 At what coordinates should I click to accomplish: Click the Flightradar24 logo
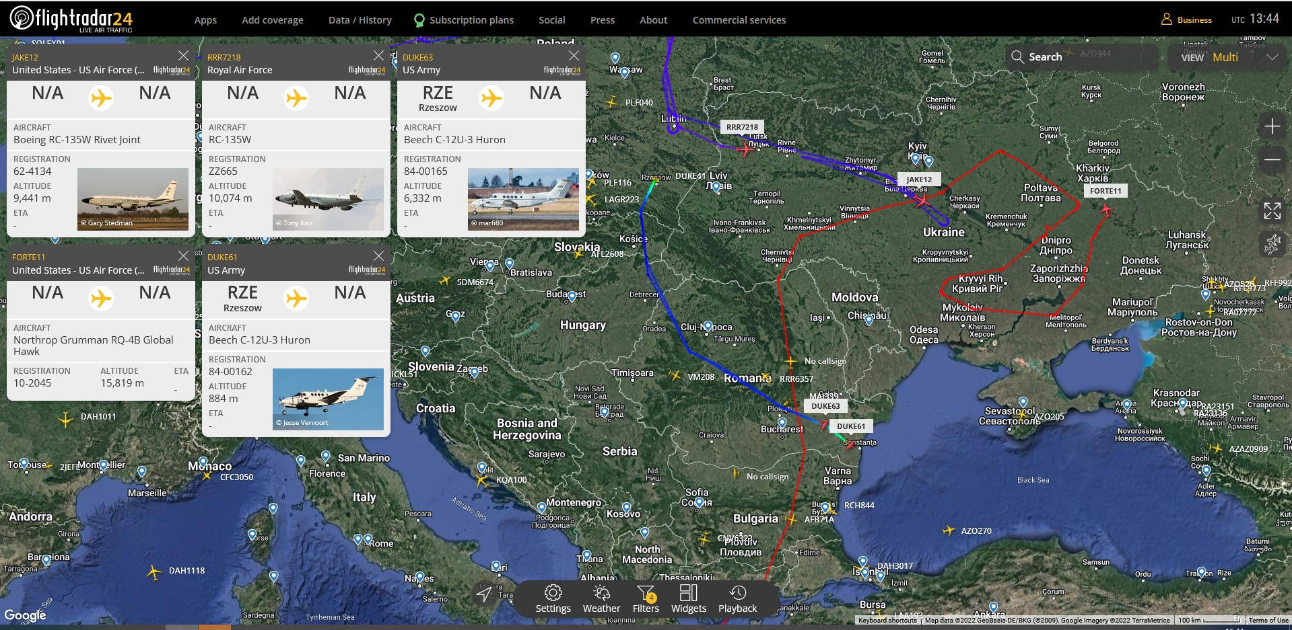coord(71,18)
